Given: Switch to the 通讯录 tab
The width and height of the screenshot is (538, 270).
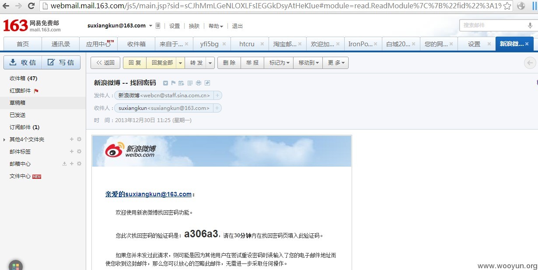Looking at the screenshot, I should [x=61, y=44].
